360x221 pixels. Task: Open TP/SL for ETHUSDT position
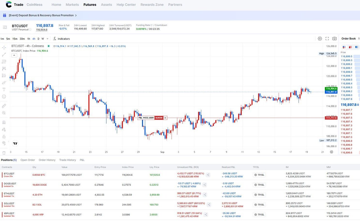click(259, 195)
